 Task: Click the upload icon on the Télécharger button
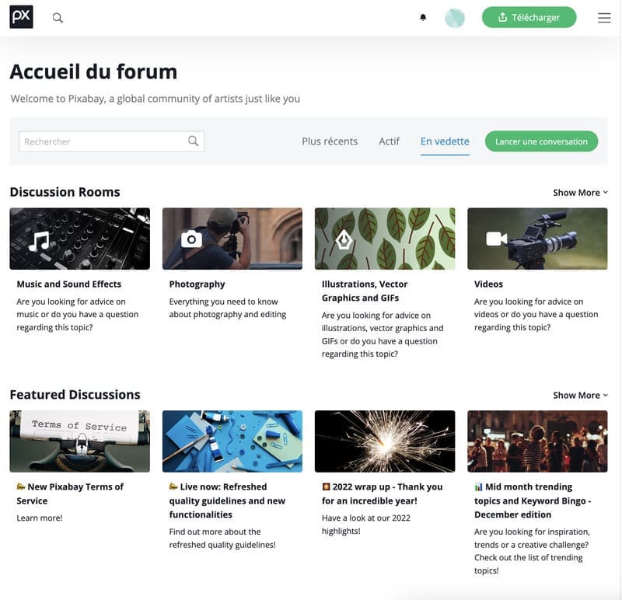(502, 16)
